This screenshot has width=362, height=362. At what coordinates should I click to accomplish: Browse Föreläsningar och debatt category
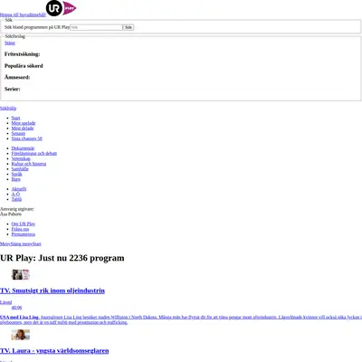[x=34, y=153]
